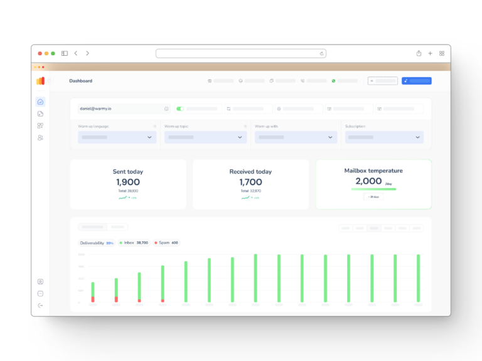
Task: Toggle the green warm-up switch
Action: [x=180, y=108]
